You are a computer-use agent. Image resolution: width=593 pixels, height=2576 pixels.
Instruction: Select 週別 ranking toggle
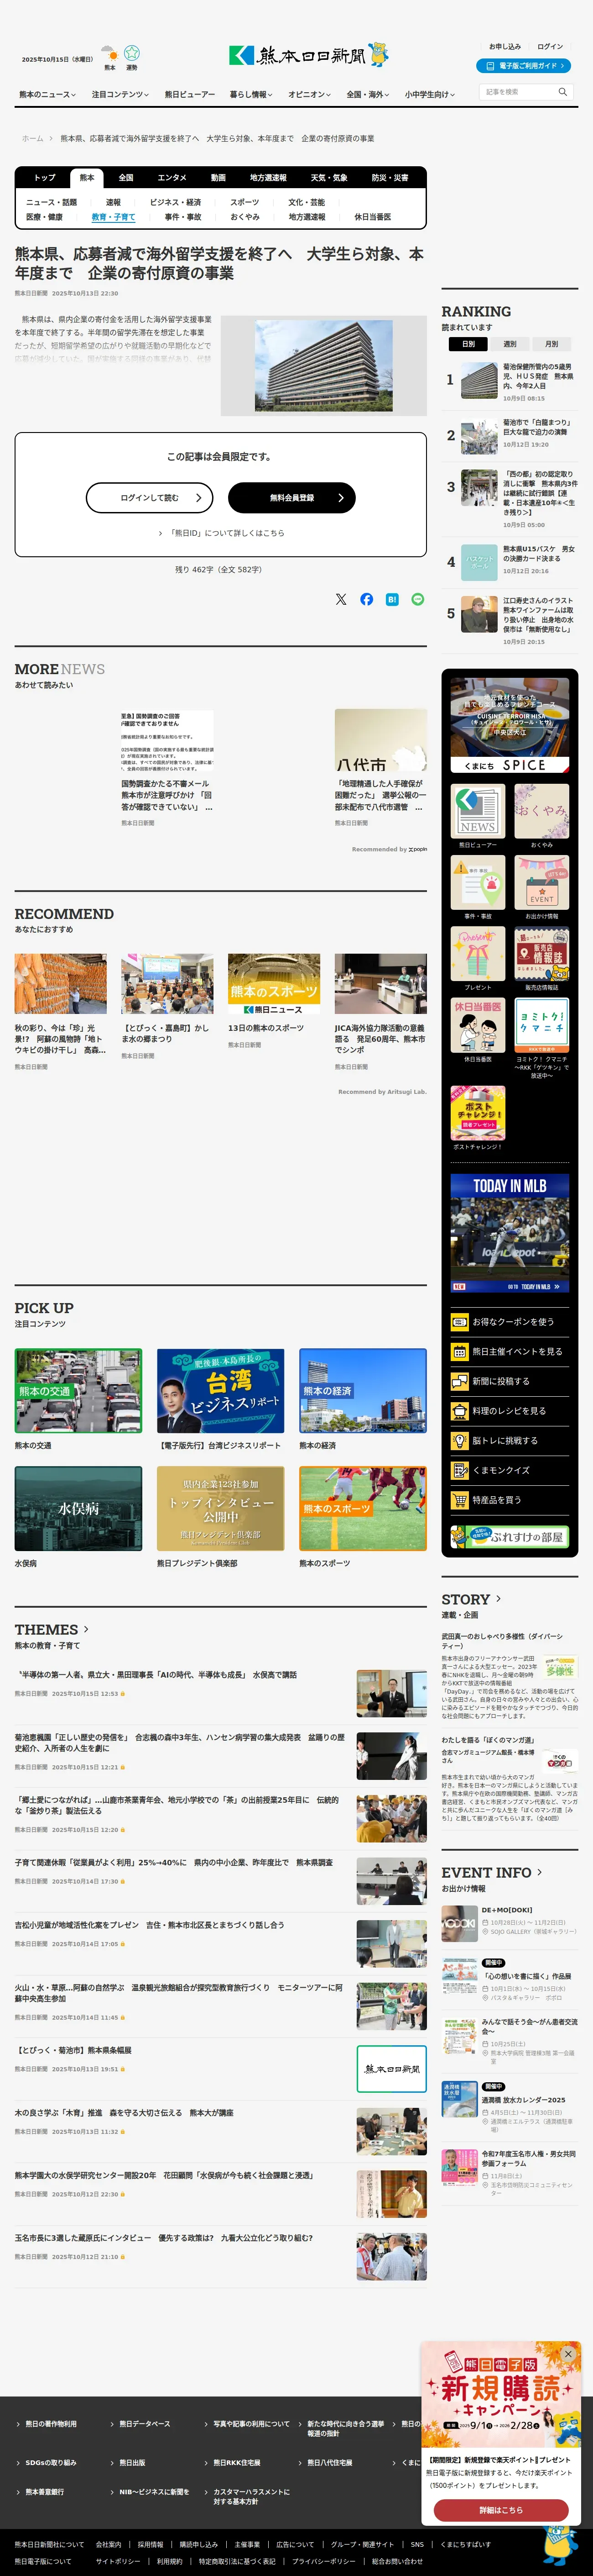(509, 344)
